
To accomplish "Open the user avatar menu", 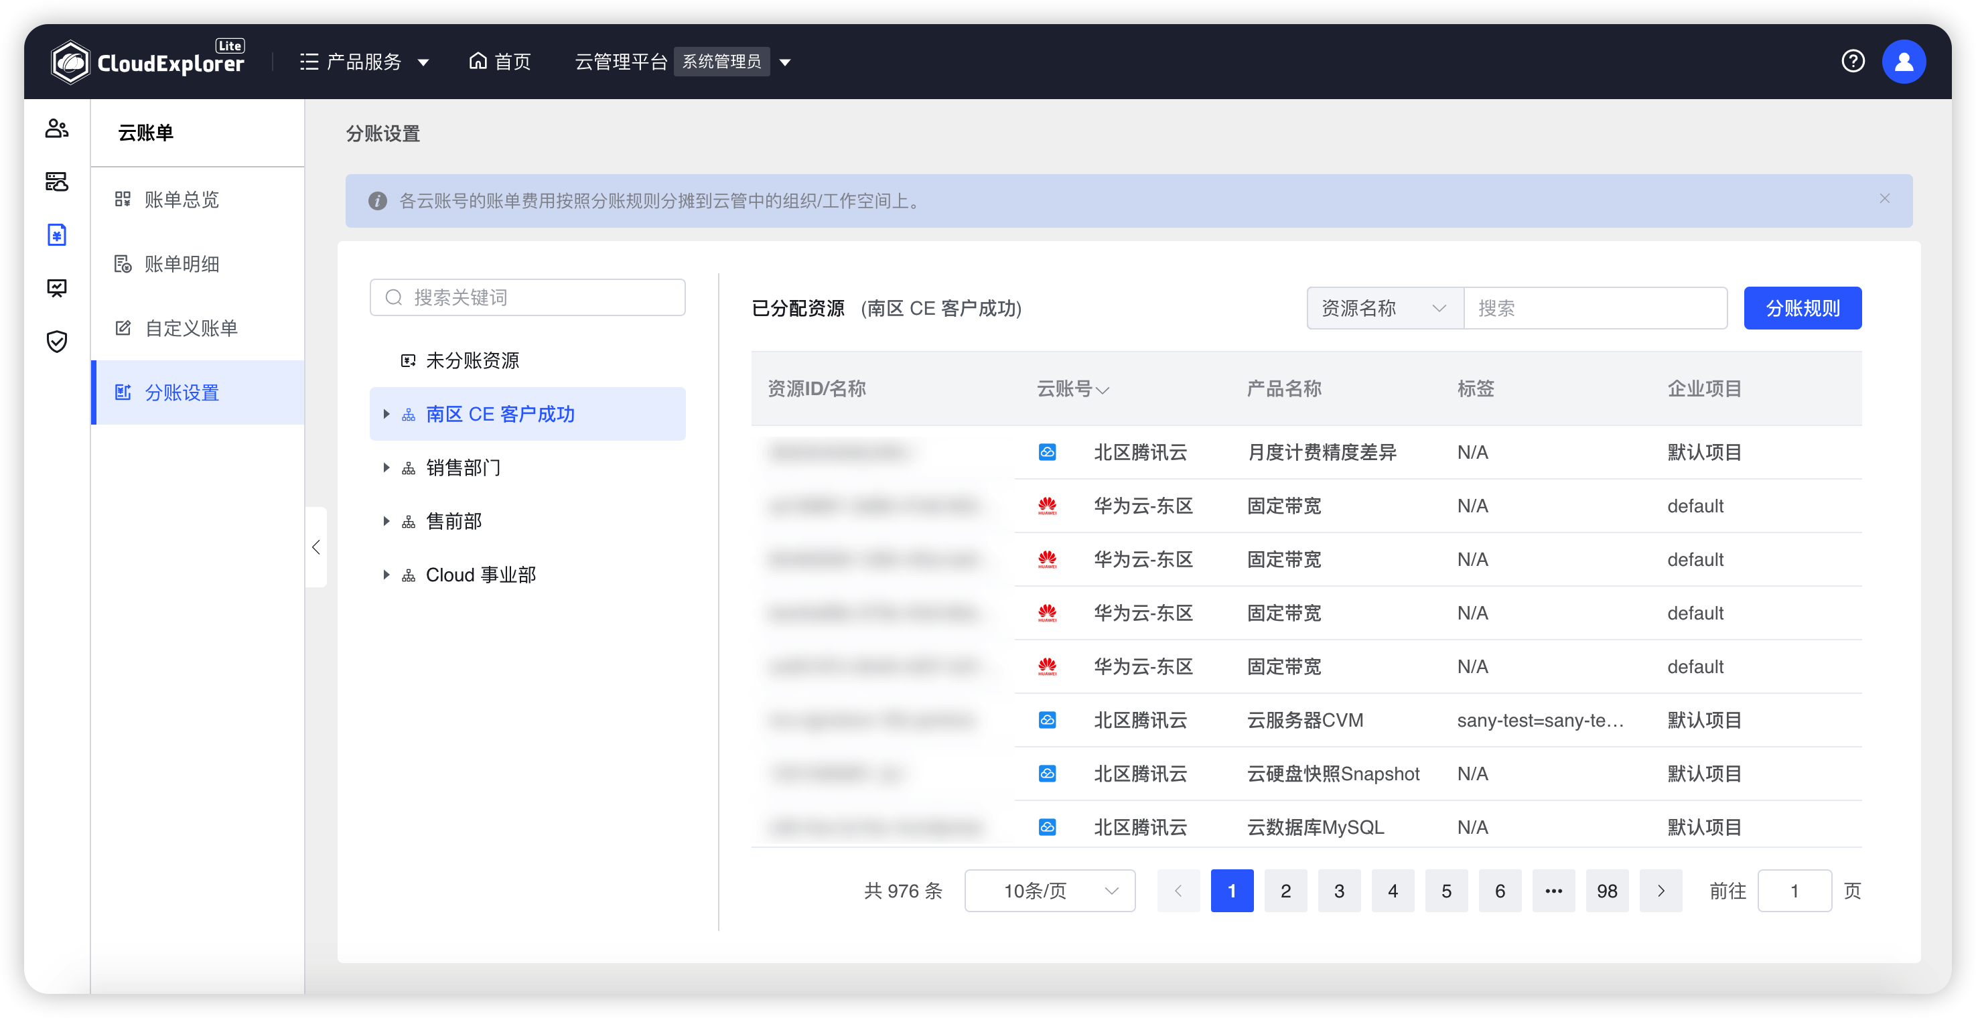I will (x=1903, y=62).
